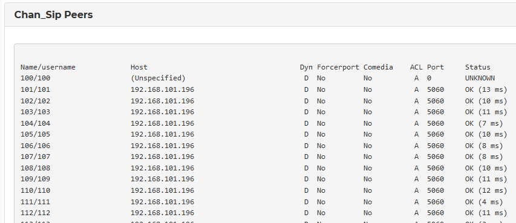Click peer name 107/107
Viewport: 516px width, 223px height.
(35, 157)
